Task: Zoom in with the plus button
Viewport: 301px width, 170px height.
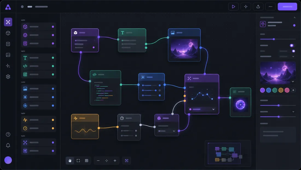Action: [x=115, y=161]
